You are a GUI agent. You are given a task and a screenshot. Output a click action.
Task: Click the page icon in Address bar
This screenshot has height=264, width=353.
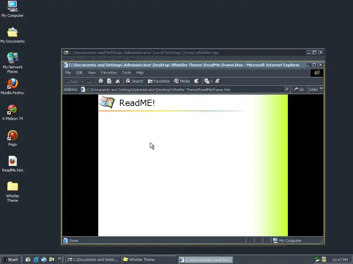pyautogui.click(x=83, y=89)
